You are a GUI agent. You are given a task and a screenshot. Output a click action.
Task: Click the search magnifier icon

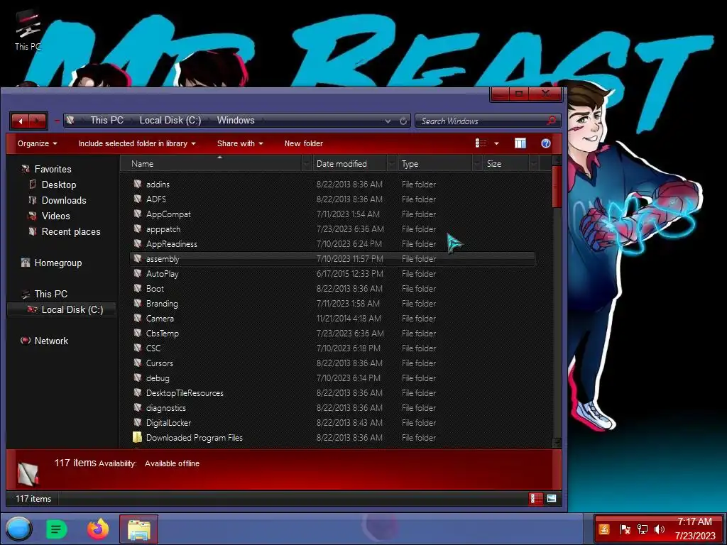pyautogui.click(x=551, y=121)
